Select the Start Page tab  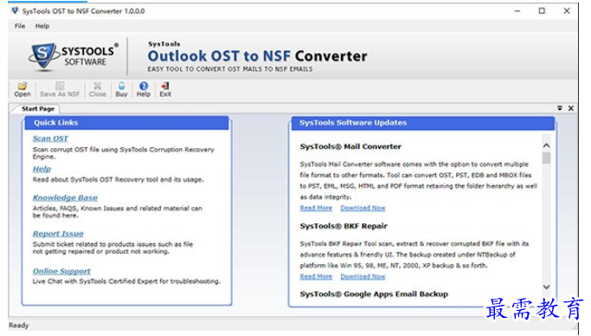tap(38, 108)
